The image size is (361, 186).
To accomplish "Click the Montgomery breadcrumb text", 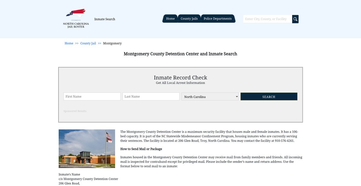I will pos(112,43).
